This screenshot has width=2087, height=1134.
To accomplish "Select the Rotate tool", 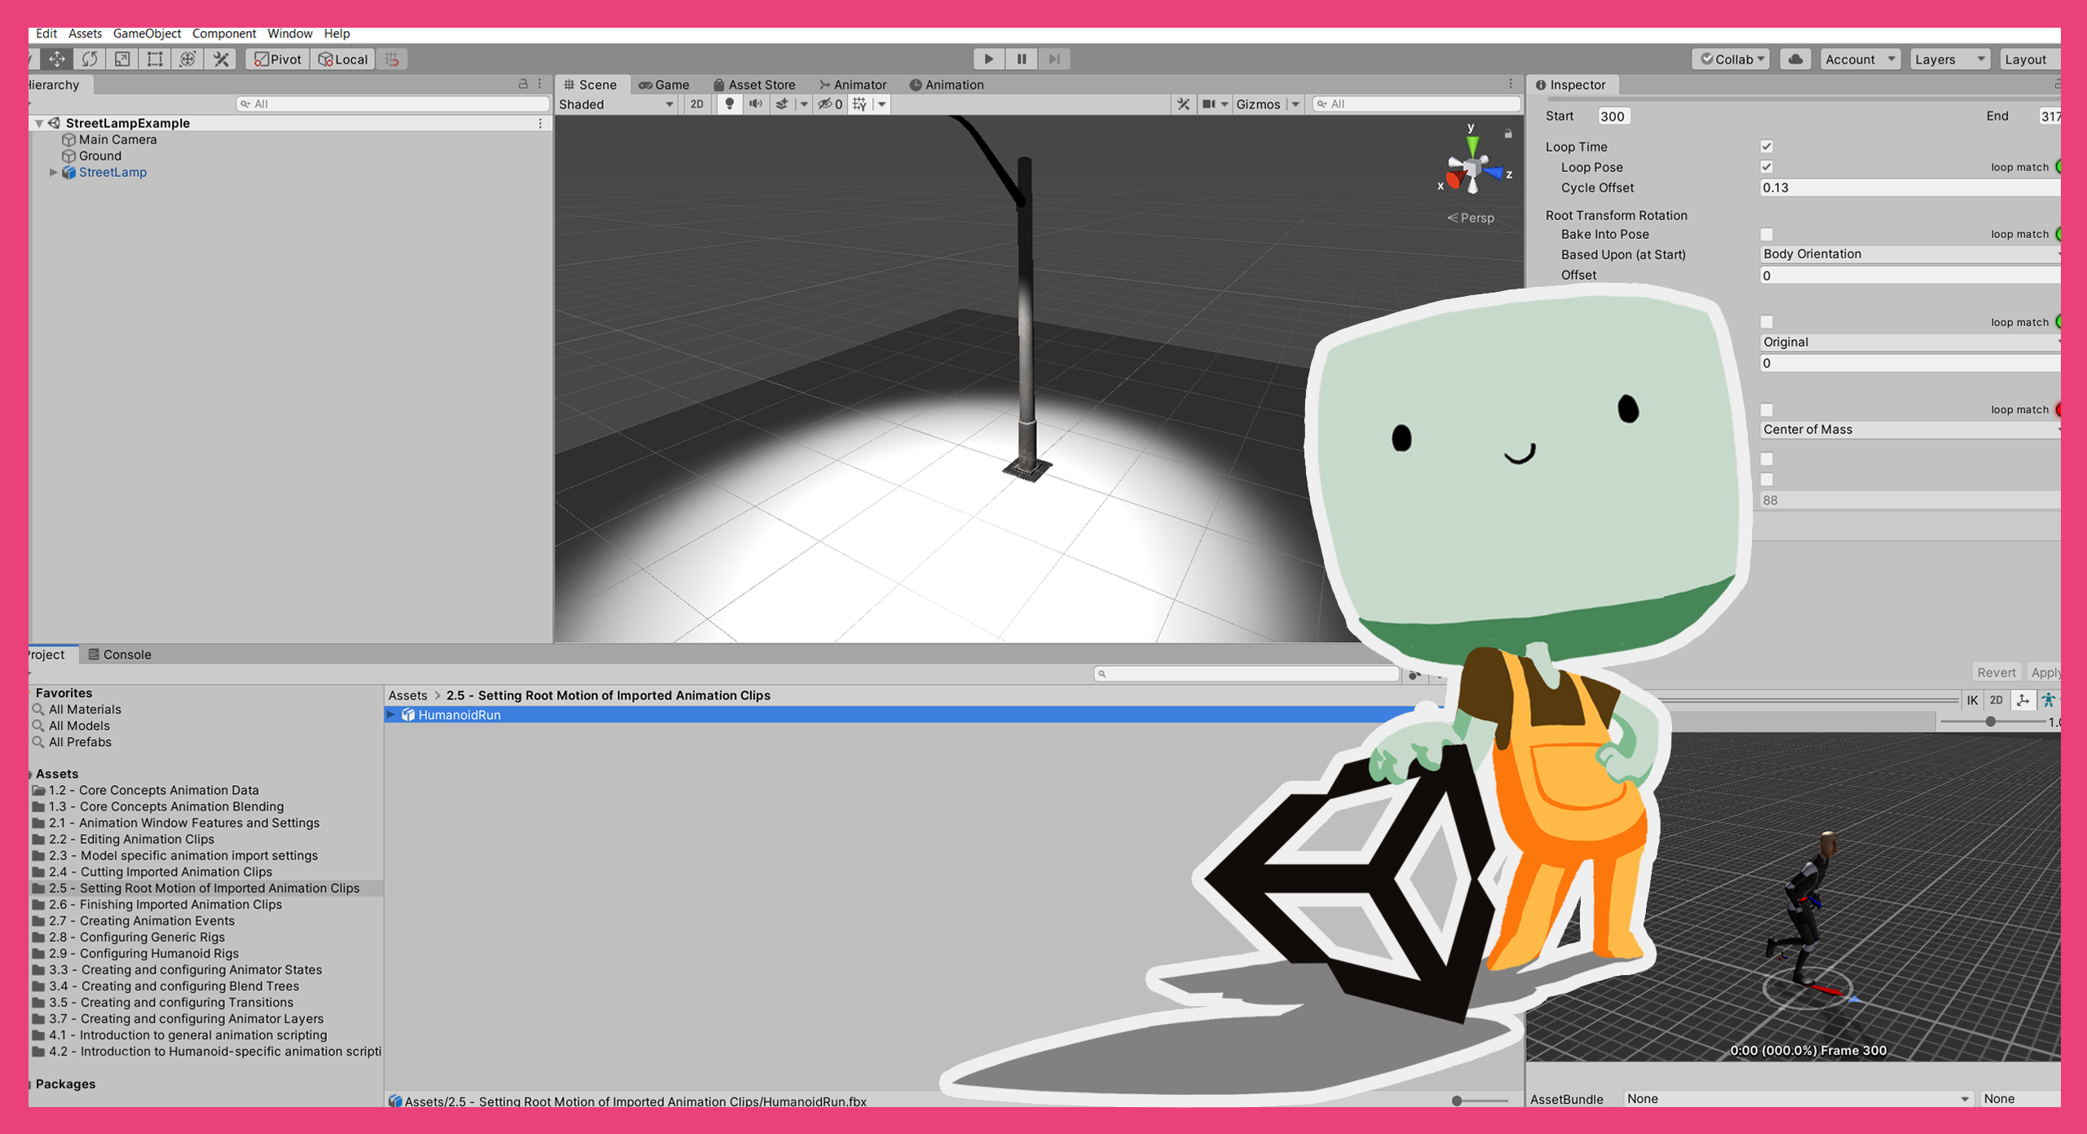I will [90, 59].
